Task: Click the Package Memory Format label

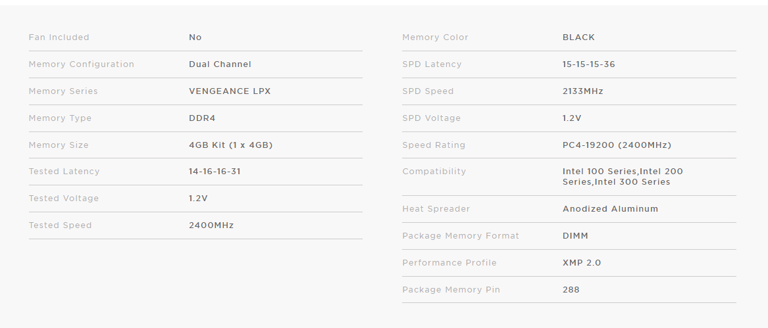Action: point(461,235)
